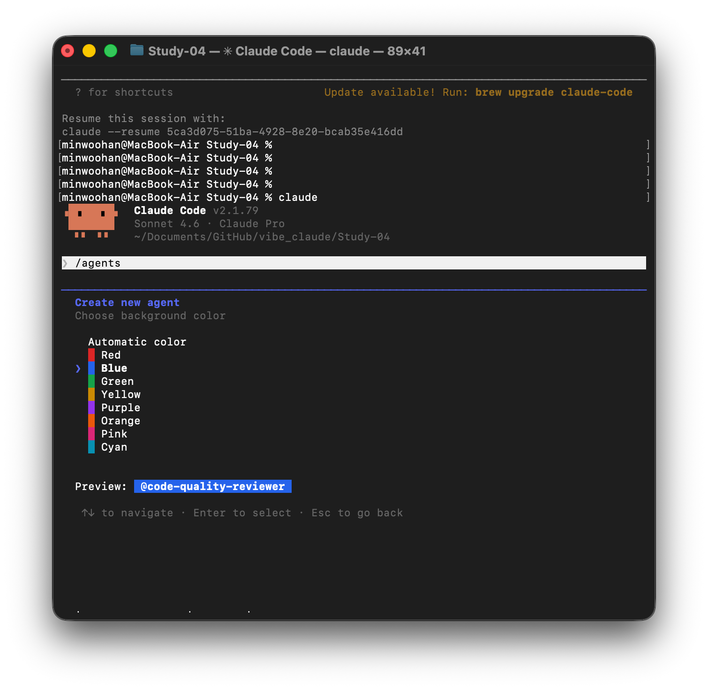The image size is (708, 690).
Task: Click the red color swatch
Action: [91, 355]
